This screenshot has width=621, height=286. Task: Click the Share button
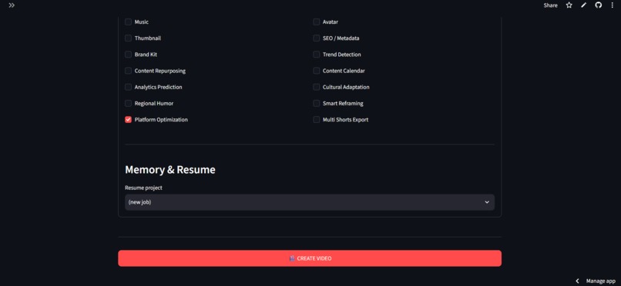(551, 5)
